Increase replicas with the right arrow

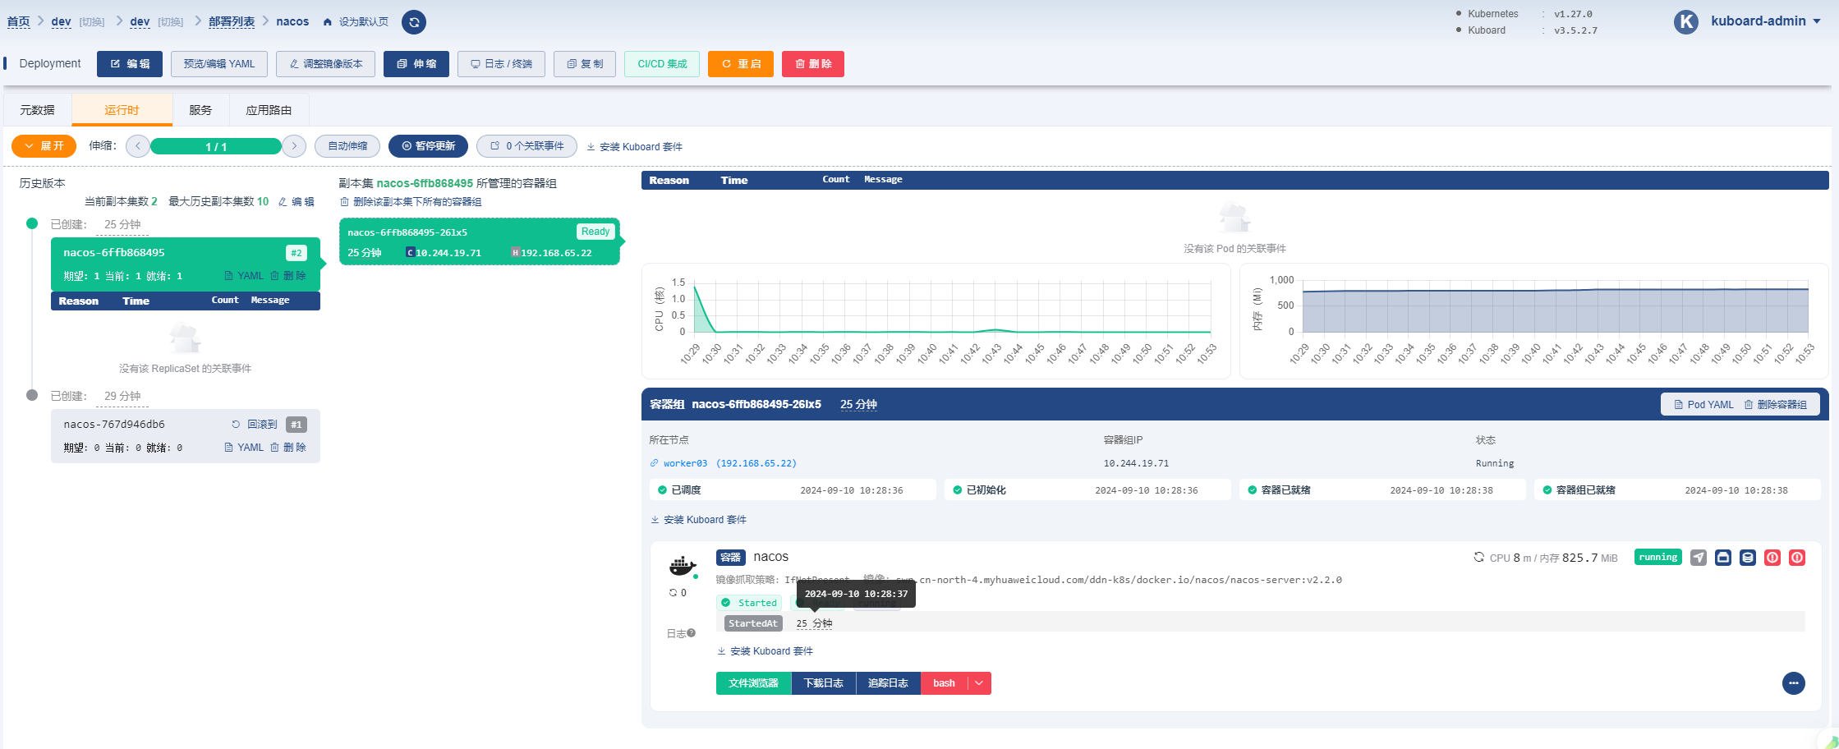coord(294,146)
